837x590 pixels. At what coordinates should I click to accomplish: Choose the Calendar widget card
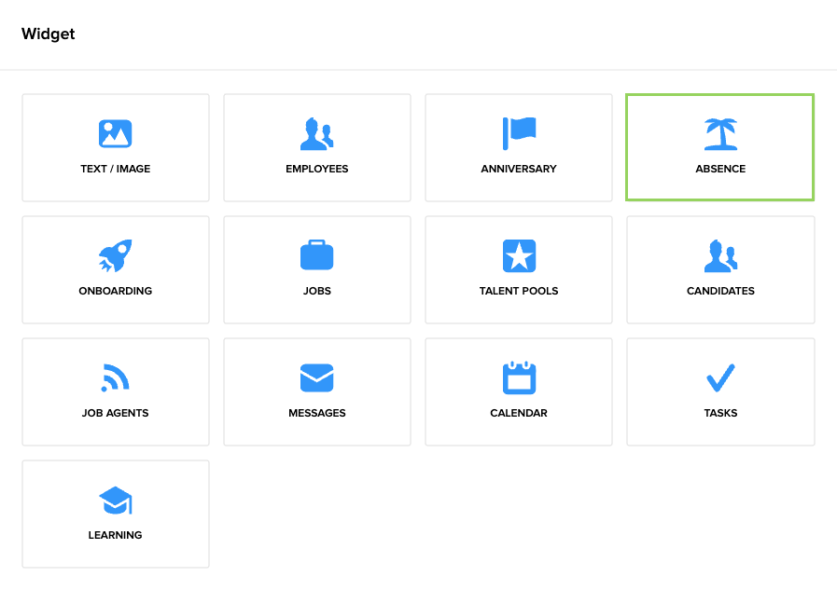(x=518, y=391)
